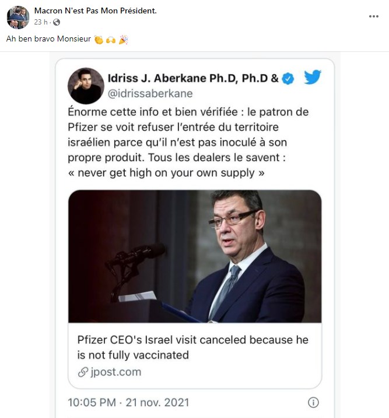
Task: Click the 23 h post timestamp
Action: pyautogui.click(x=41, y=22)
